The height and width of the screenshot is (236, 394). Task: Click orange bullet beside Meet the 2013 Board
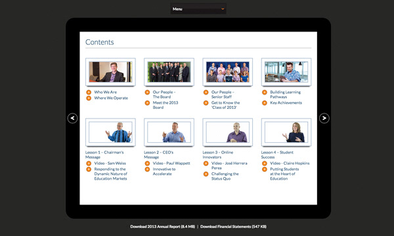[x=147, y=103]
